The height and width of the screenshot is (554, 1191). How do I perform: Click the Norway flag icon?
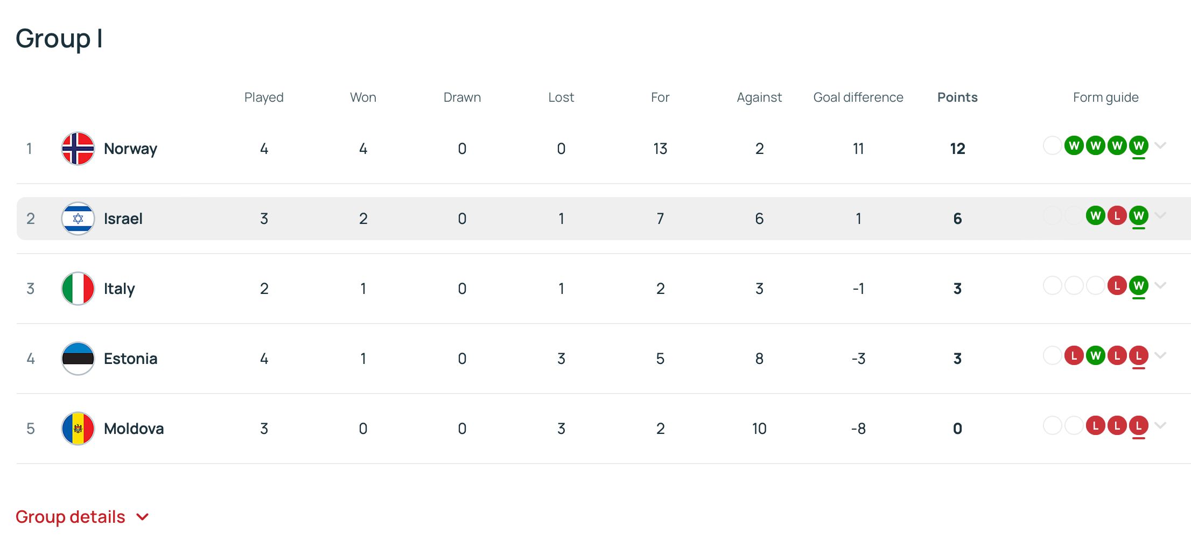pyautogui.click(x=78, y=149)
